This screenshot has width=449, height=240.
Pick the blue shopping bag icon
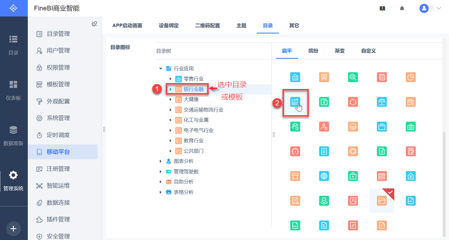382,127
